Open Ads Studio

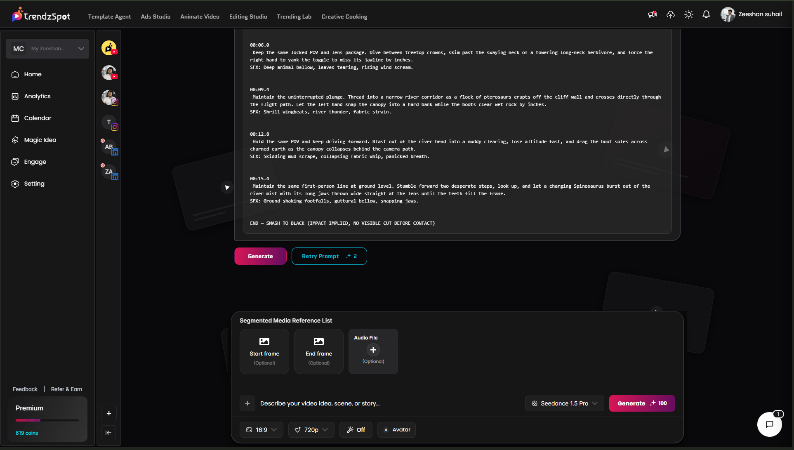156,16
